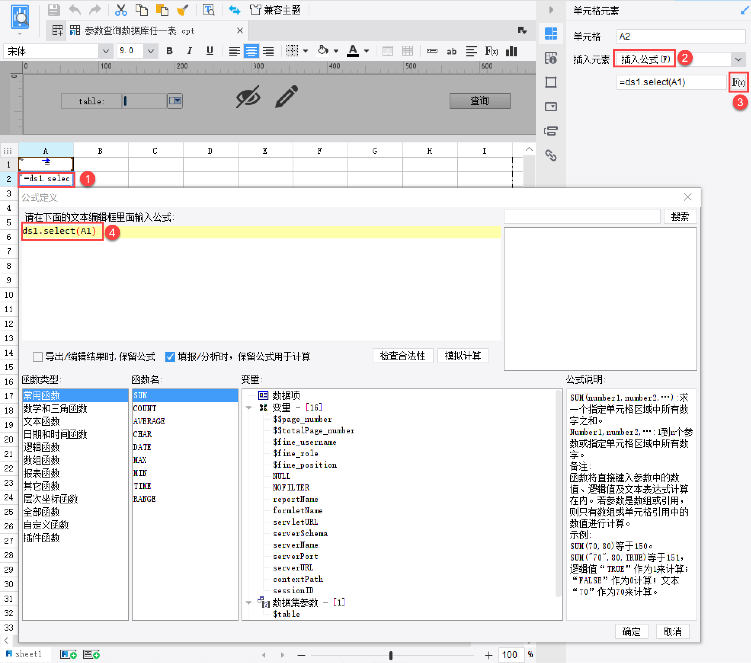Click the center alignment icon
Viewport: 751px width, 663px height.
[251, 51]
